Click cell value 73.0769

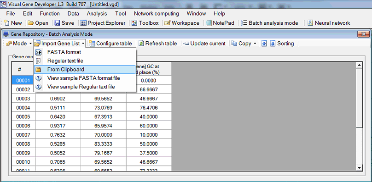point(103,108)
